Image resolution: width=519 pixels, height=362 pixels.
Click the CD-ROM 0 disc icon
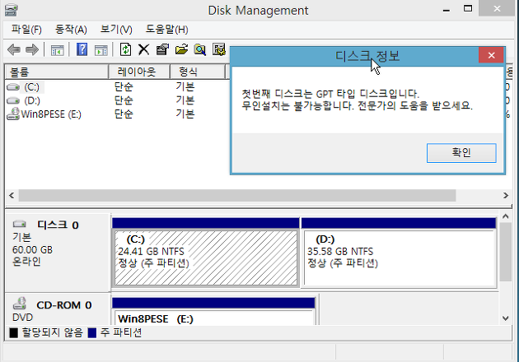point(20,304)
